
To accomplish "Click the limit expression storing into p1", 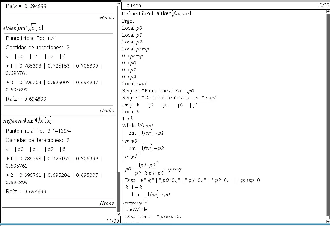I will point(143,136).
